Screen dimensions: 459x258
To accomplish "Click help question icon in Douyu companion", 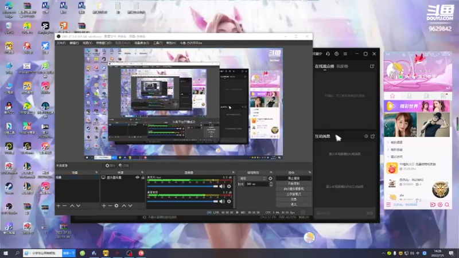I will click(x=337, y=54).
